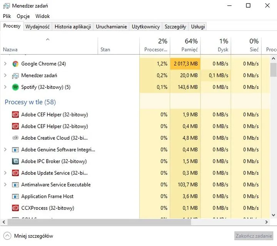Select the Adobe Creative Cloud icon
277x246 pixels.
15,138
